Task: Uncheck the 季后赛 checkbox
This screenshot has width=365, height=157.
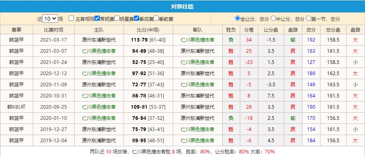Action: [137, 18]
